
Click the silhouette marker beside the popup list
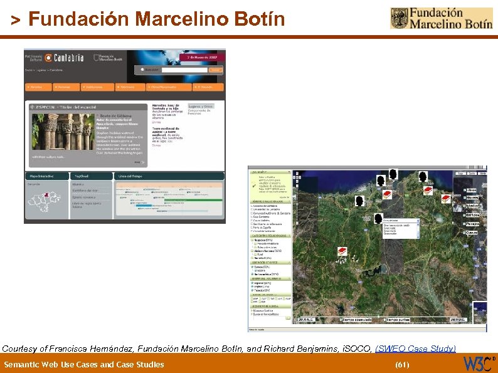pyautogui.click(x=378, y=218)
